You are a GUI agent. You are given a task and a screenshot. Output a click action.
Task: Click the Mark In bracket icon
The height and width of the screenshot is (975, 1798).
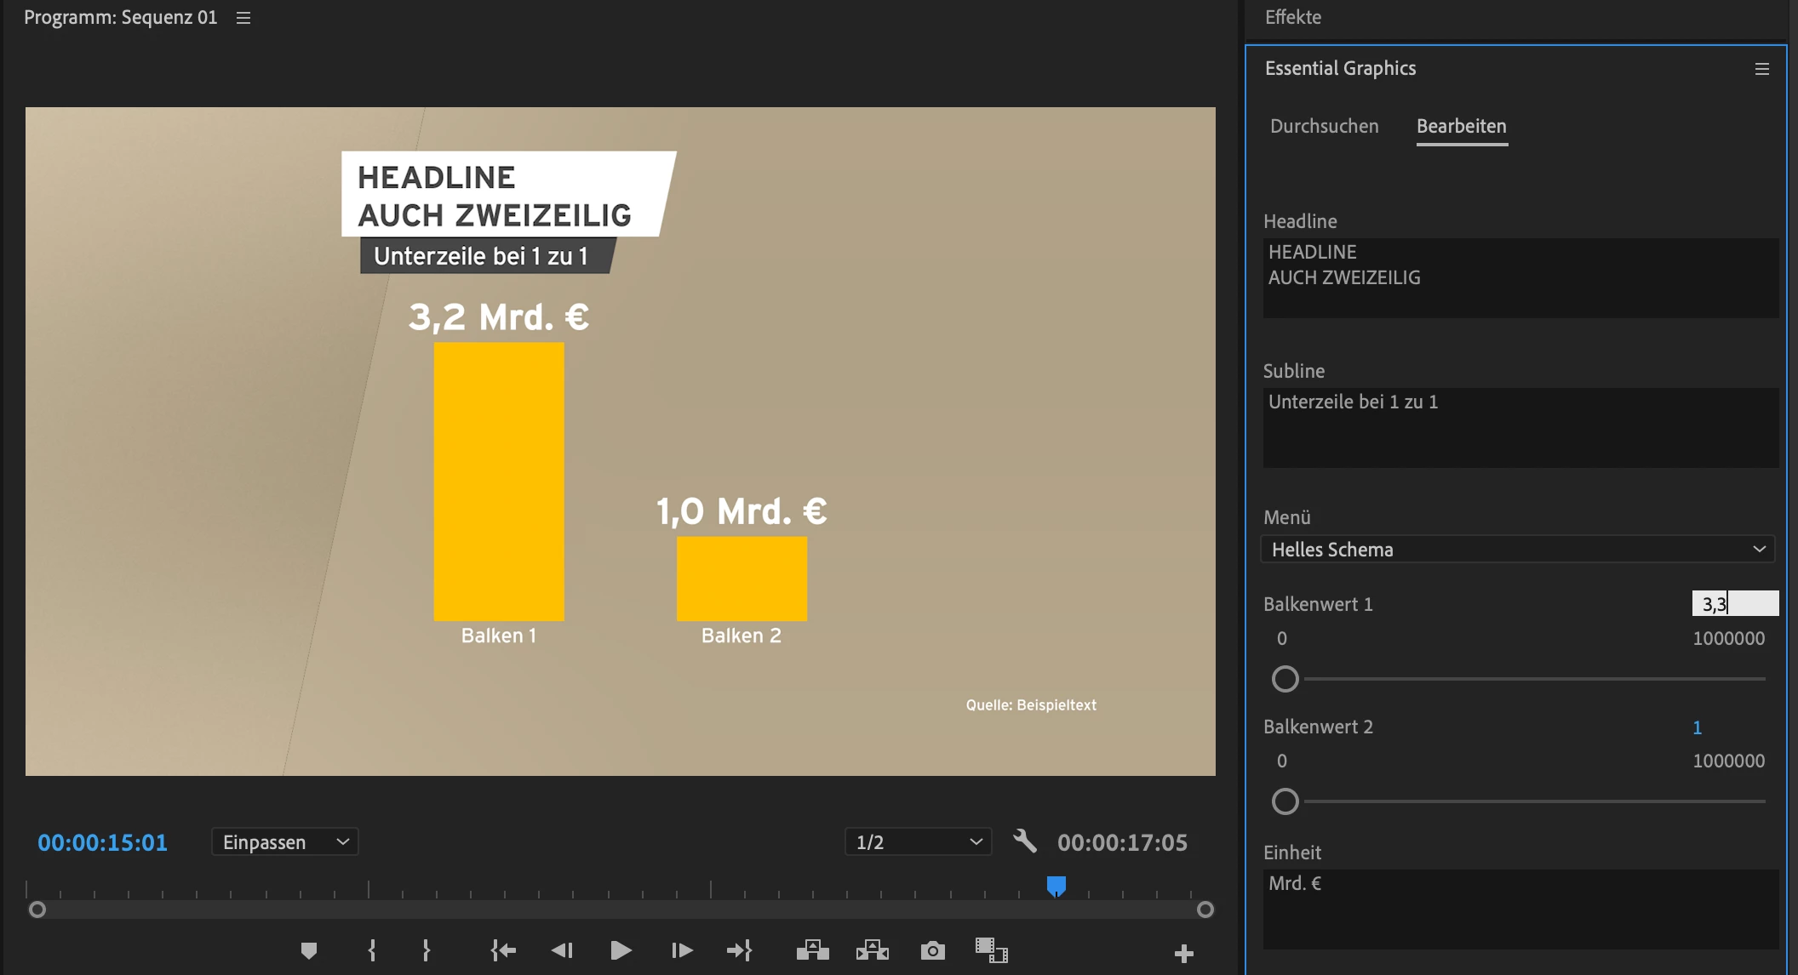[372, 950]
